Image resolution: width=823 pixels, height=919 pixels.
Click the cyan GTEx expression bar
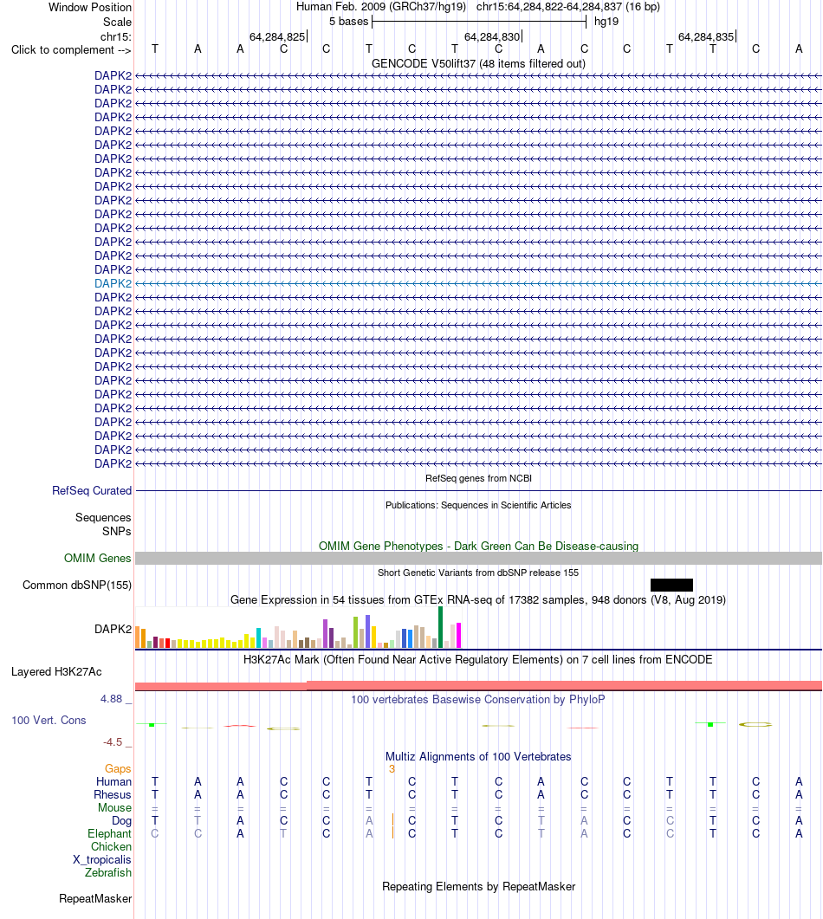tap(258, 637)
